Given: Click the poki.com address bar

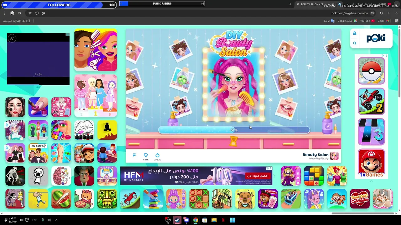Looking at the screenshot, I should pyautogui.click(x=350, y=13).
